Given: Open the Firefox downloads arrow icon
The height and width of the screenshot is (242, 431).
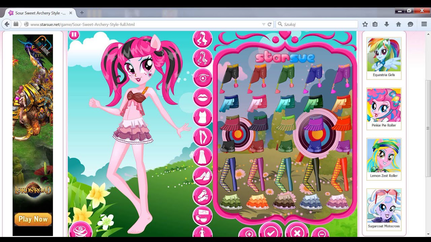Looking at the screenshot, I should [387, 24].
